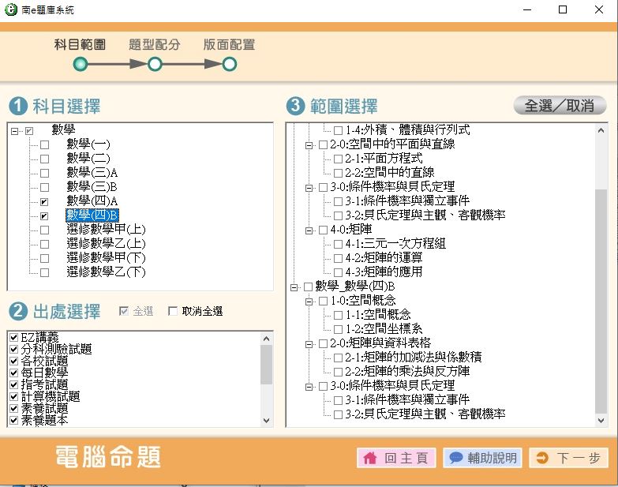Viewport: 618px width, 487px height.
Task: Collapse the 4-0:矩陣 chapter node
Action: pyautogui.click(x=309, y=230)
